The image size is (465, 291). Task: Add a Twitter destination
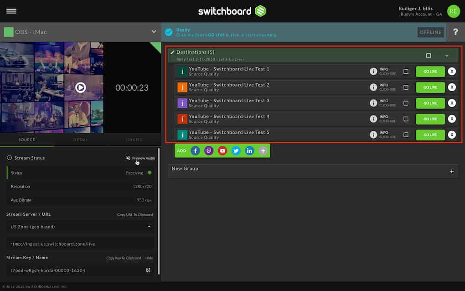(x=236, y=151)
